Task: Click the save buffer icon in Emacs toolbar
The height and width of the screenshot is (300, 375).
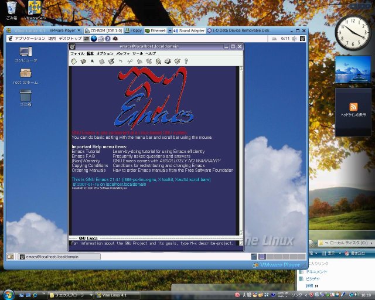Action: 101,61
